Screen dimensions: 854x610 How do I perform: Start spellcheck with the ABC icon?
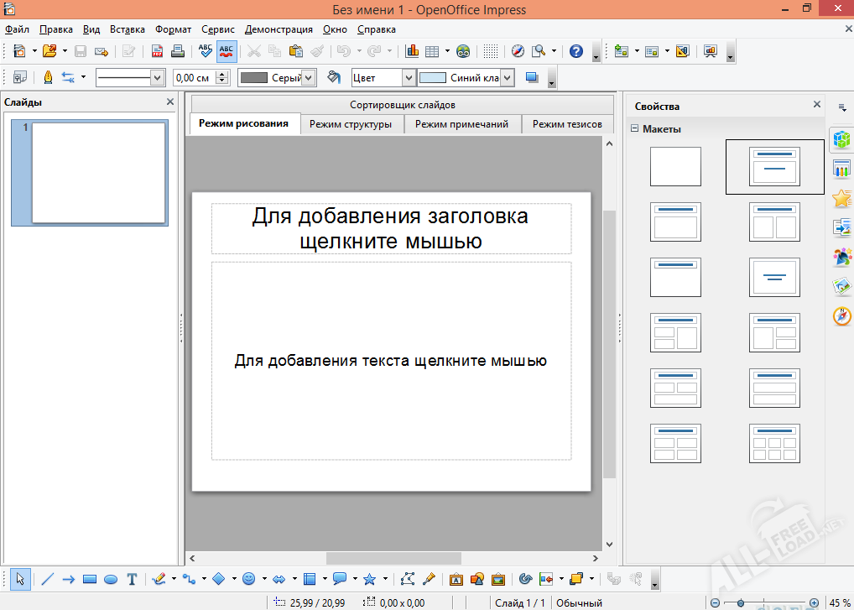pos(205,51)
